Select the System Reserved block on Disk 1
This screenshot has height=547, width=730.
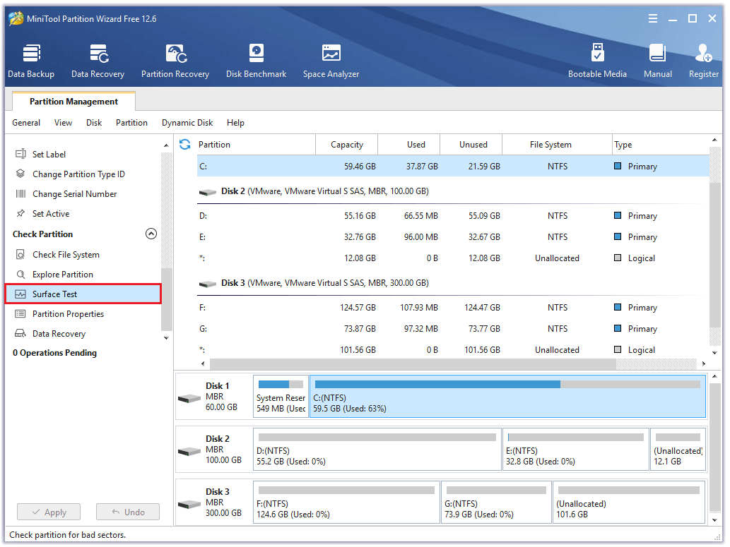click(281, 397)
